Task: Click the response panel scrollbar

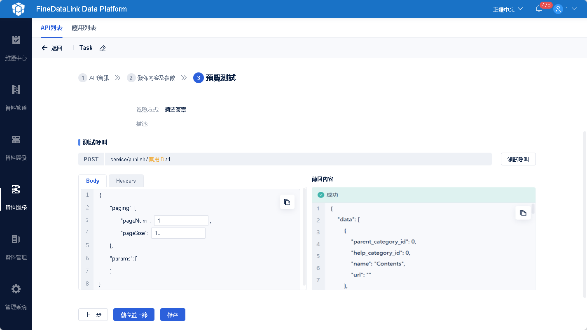Action: [533, 209]
